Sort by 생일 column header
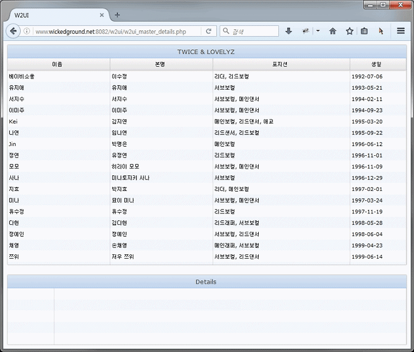 tap(378, 64)
